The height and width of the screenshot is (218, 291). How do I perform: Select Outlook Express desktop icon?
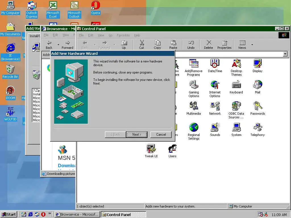(32, 10)
